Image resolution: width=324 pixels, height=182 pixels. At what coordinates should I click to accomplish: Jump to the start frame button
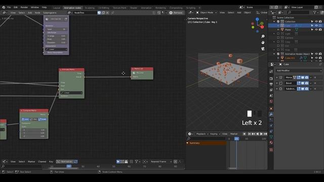[249, 134]
